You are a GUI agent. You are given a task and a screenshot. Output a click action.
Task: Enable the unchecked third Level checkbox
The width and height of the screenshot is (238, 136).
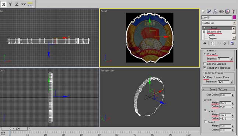205,122
